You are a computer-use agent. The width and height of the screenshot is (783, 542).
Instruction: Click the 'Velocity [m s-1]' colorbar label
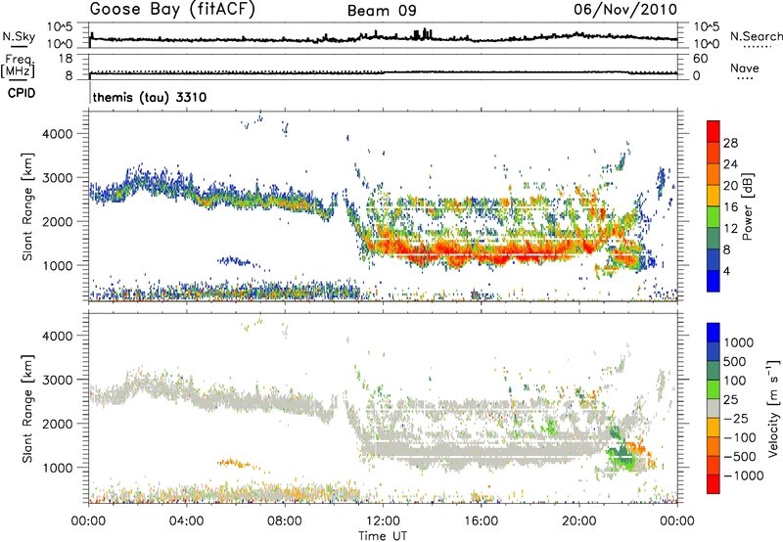(773, 408)
